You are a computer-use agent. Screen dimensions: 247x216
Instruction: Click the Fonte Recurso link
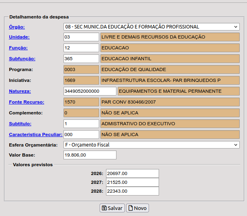[27, 102]
